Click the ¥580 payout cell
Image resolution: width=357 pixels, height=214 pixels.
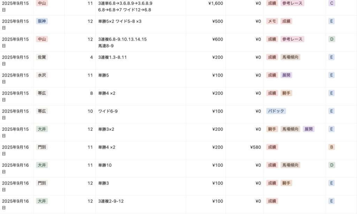255,147
